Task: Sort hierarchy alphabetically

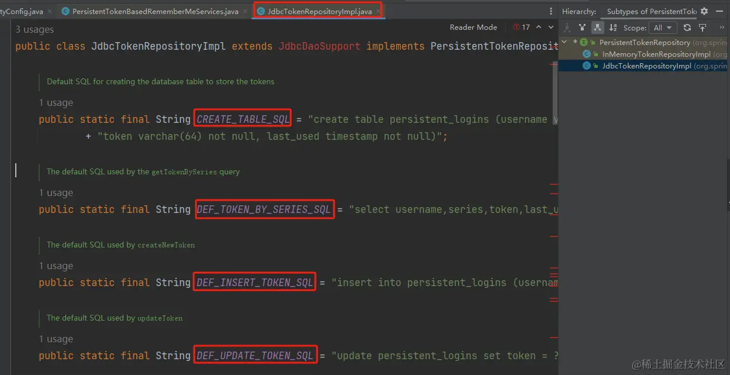Action: click(x=613, y=27)
